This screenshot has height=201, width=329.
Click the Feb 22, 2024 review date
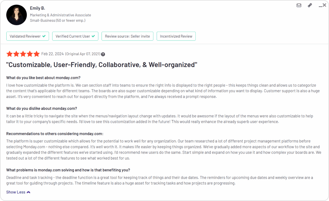click(52, 54)
